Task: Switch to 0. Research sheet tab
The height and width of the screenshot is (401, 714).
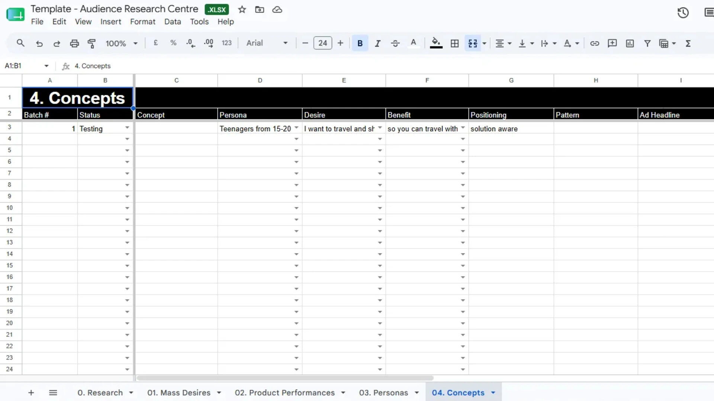Action: coord(100,392)
